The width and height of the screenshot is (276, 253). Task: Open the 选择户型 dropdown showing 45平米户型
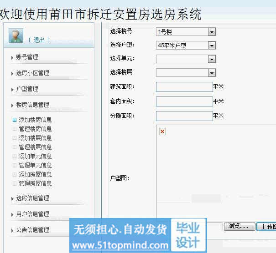186,46
